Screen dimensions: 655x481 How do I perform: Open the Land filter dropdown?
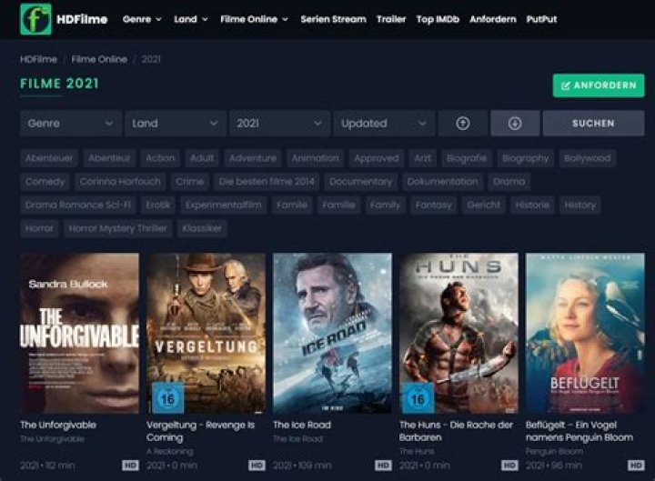[x=176, y=123]
